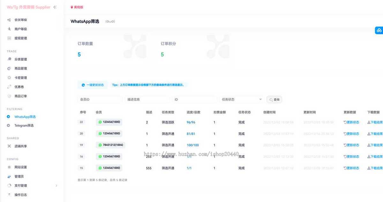Click the refresh icon in row 22
The width and height of the screenshot is (383, 202).
click(x=345, y=122)
